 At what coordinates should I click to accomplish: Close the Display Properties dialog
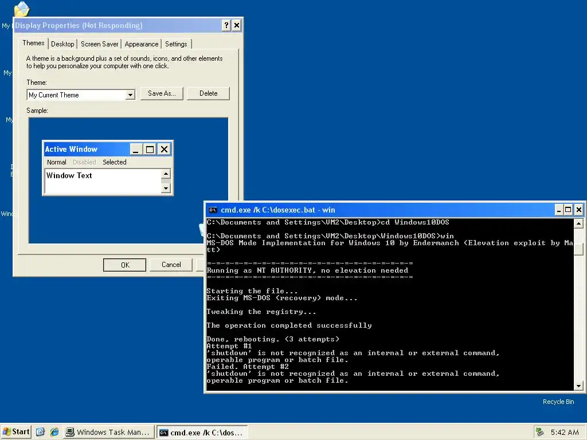click(237, 25)
